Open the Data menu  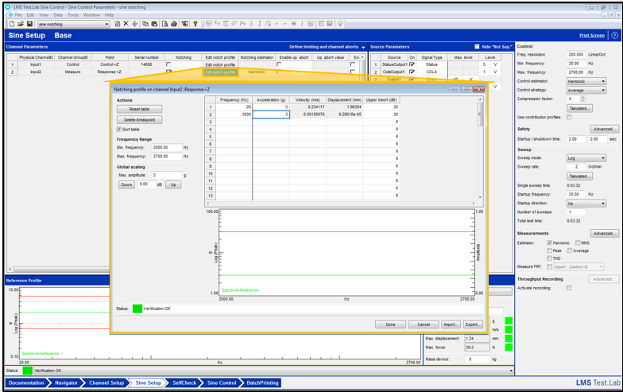click(58, 14)
